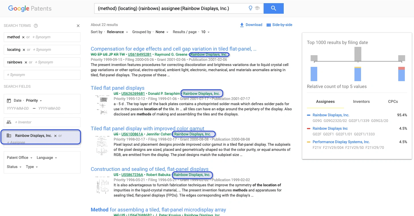Expand the Status filter dropdown
This screenshot has width=414, height=216.
pos(14,167)
